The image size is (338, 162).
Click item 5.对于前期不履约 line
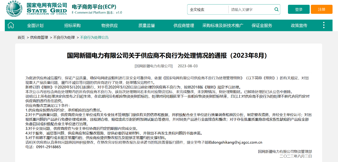click(96, 138)
